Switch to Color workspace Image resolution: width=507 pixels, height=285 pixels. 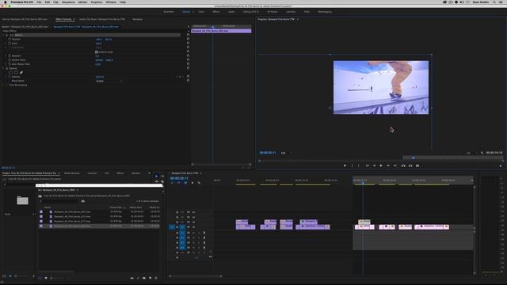[x=201, y=12]
